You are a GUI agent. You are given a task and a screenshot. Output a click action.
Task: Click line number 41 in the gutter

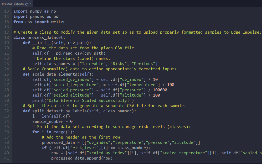click(x=7, y=158)
